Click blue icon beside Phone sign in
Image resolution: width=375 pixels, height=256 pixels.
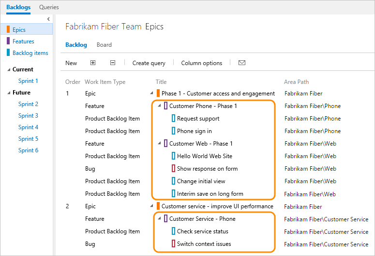[173, 131]
